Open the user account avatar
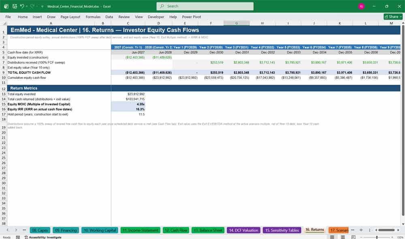 click(361, 6)
